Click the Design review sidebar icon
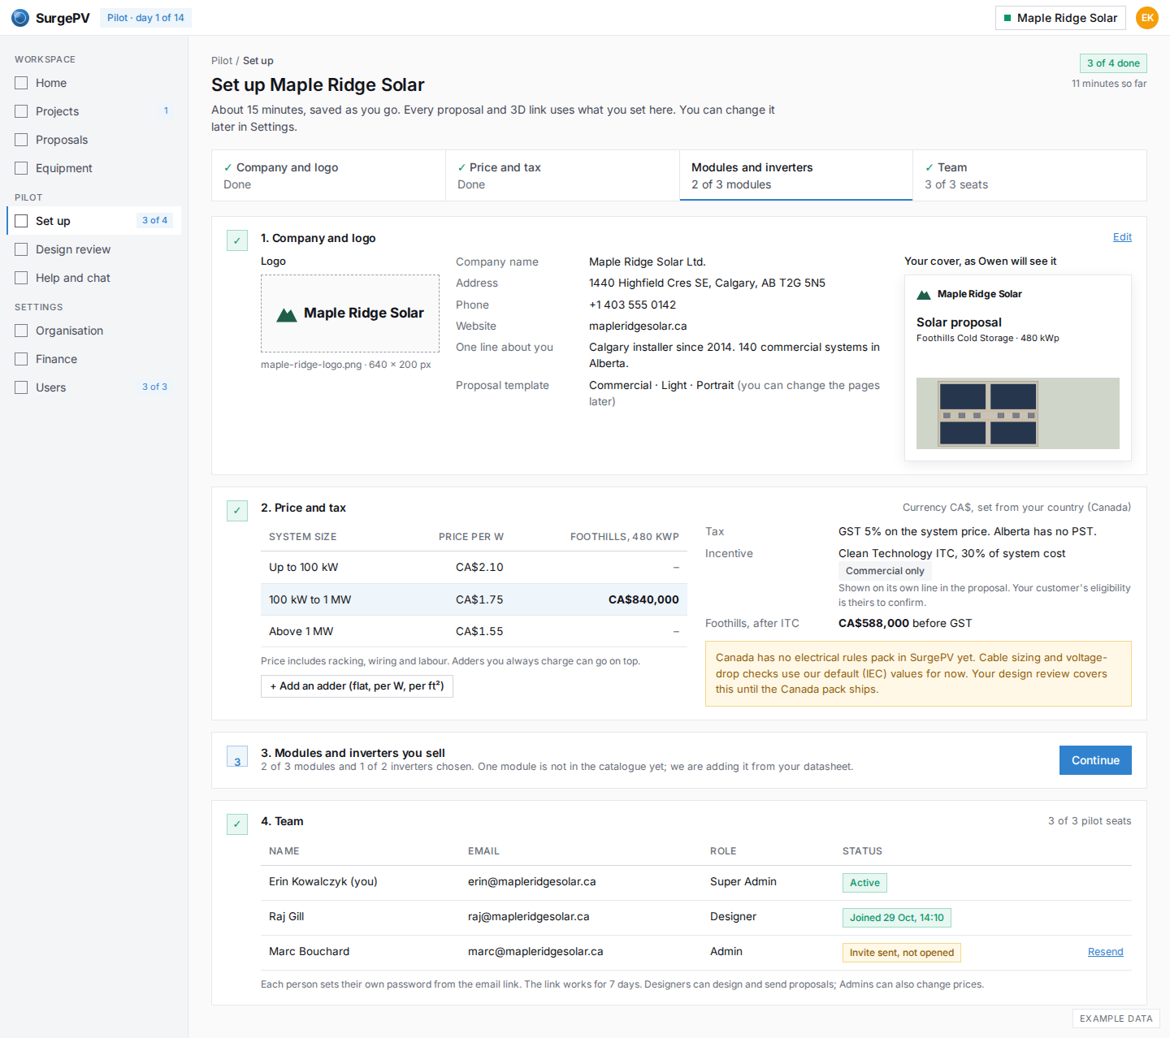This screenshot has width=1170, height=1038. click(21, 249)
